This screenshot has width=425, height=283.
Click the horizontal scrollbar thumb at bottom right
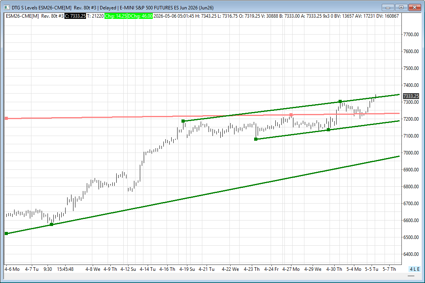(x=411, y=276)
